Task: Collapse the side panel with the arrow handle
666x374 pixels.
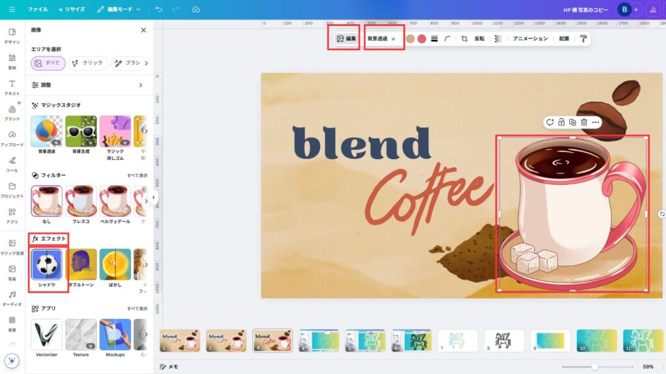Action: click(154, 197)
